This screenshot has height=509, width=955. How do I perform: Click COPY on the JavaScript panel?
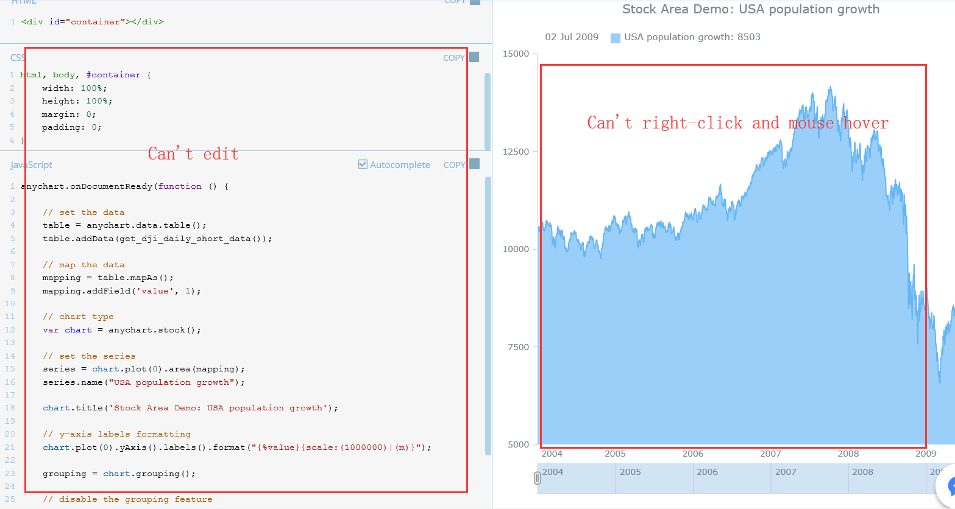pyautogui.click(x=453, y=164)
